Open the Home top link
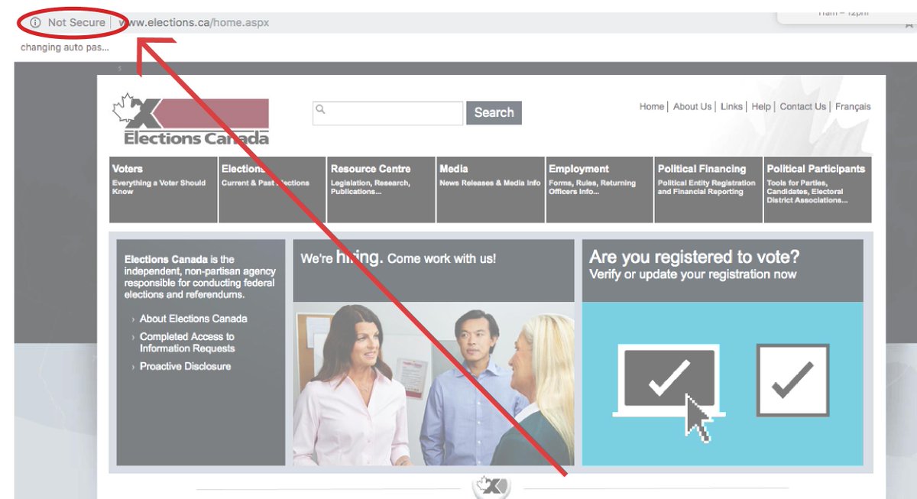 pos(652,107)
